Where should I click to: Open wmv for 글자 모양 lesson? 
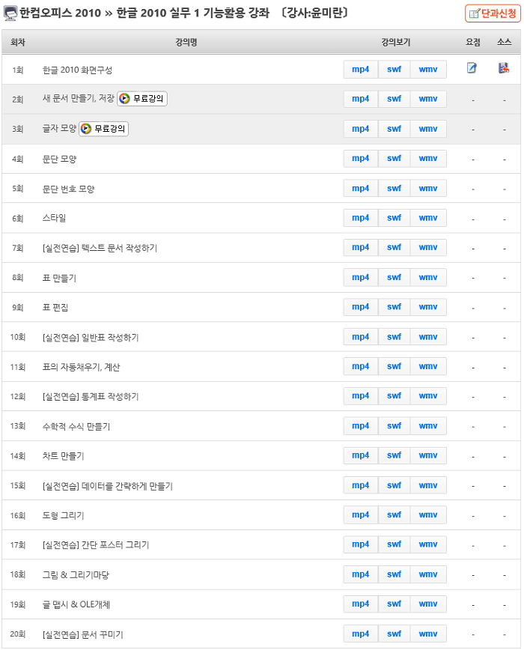428,129
